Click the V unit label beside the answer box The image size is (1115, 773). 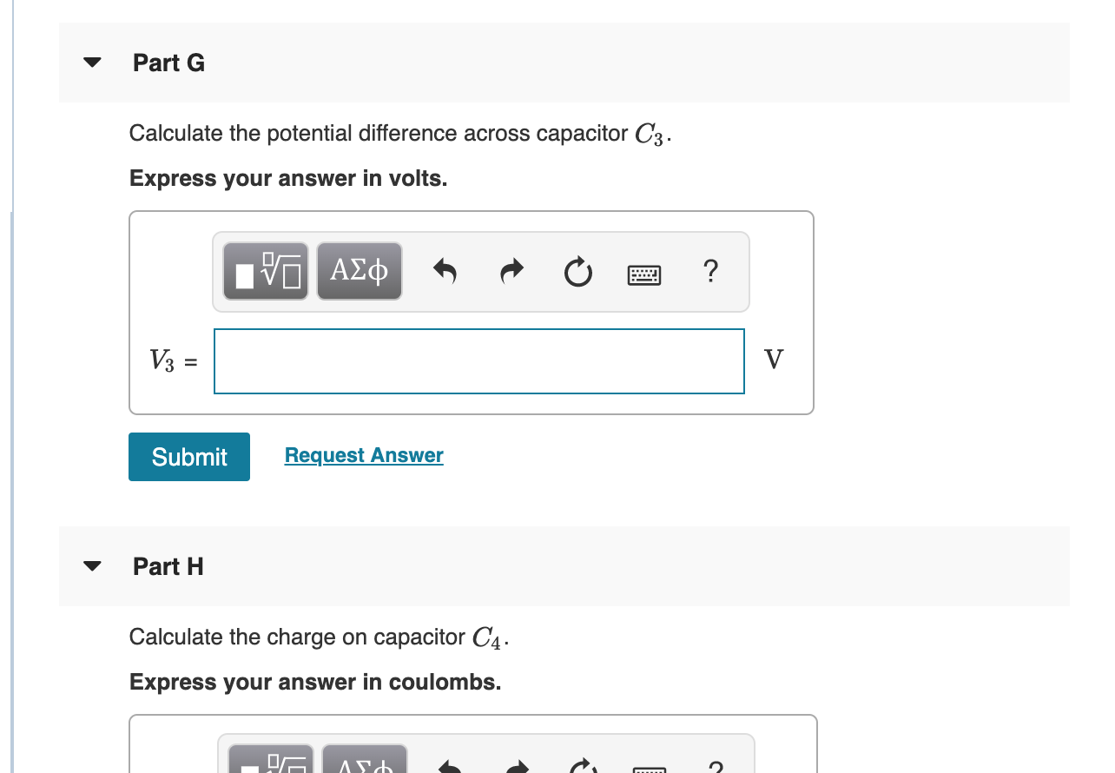pos(774,359)
